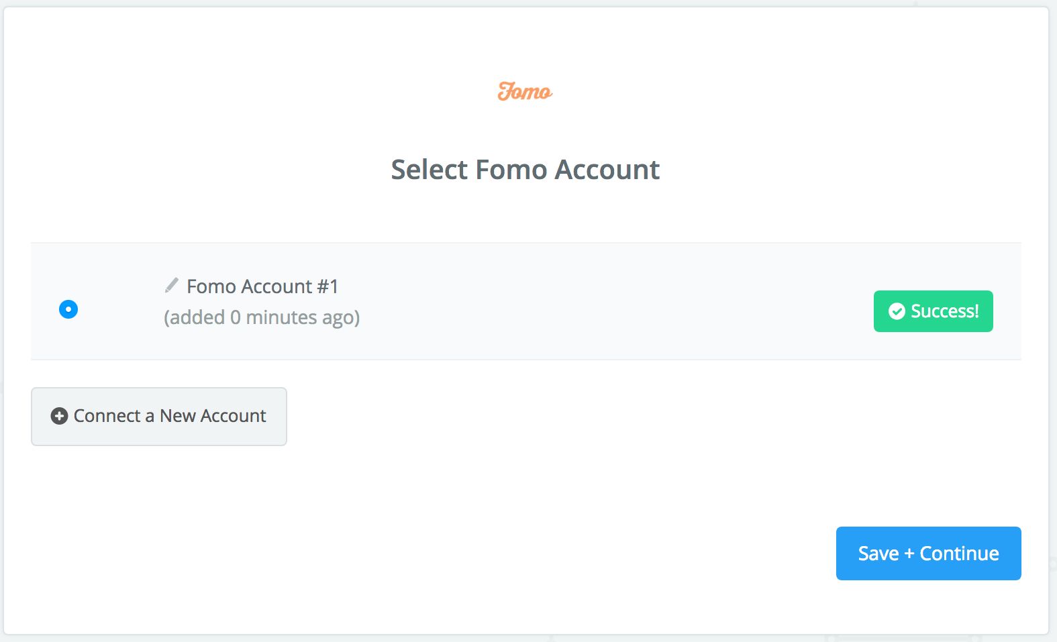This screenshot has height=642, width=1057.
Task: Click the gray account row background
Action: 526,301
